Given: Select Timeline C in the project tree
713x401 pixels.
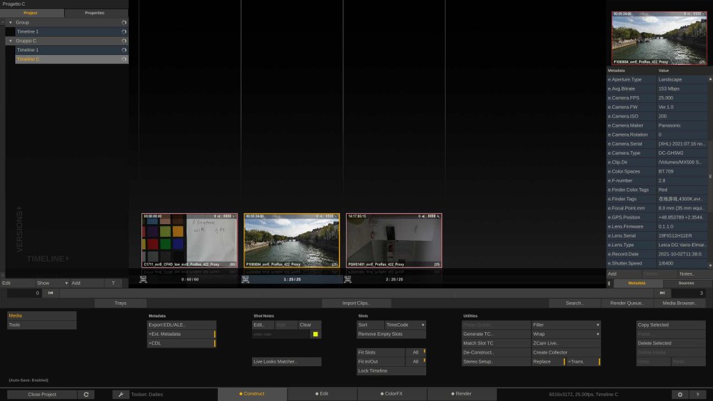Looking at the screenshot, I should pyautogui.click(x=72, y=59).
